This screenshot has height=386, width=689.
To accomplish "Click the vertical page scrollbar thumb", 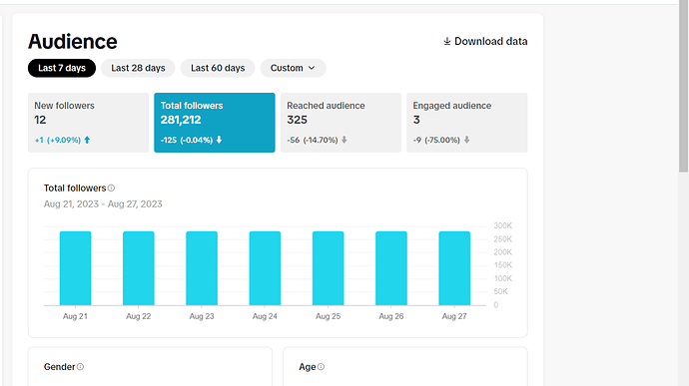I will 683,86.
